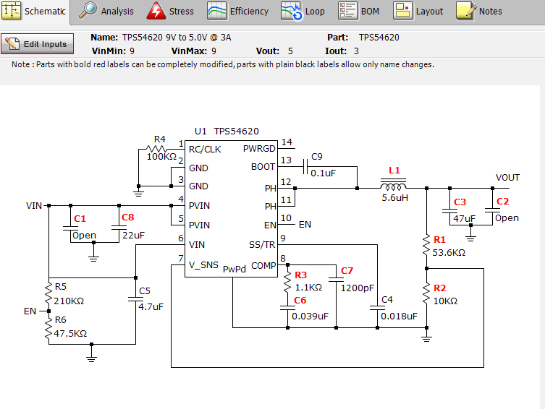Screen dimensions: 545x409
Task: Click the Open value of C1
Action: coord(84,235)
